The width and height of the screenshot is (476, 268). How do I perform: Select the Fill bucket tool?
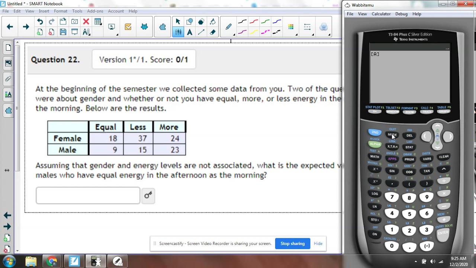click(x=213, y=22)
